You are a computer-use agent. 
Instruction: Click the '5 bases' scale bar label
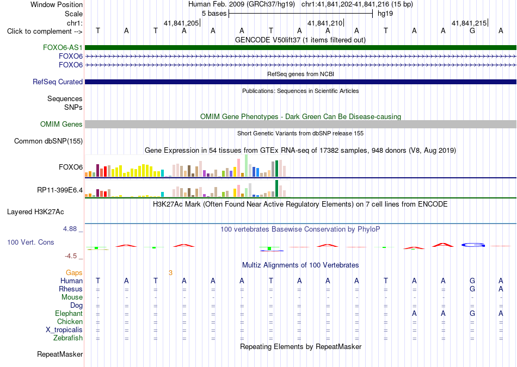[x=214, y=14]
